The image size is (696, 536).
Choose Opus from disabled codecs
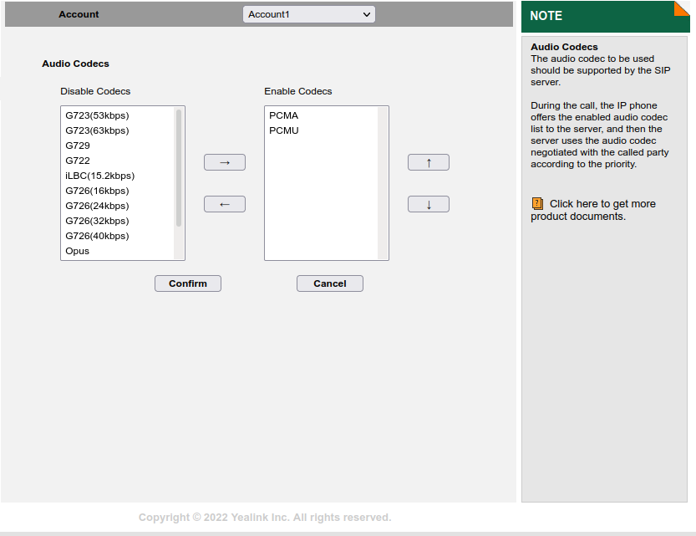tap(78, 251)
